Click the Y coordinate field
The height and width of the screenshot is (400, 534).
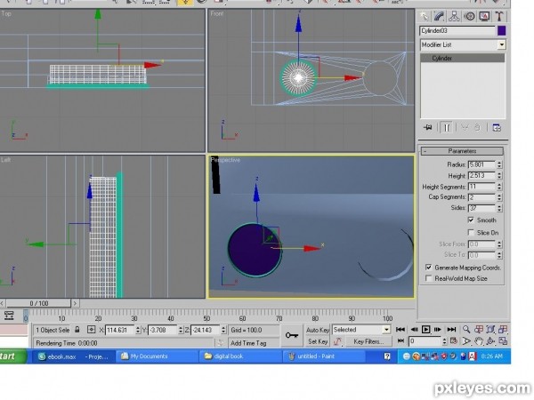click(163, 330)
